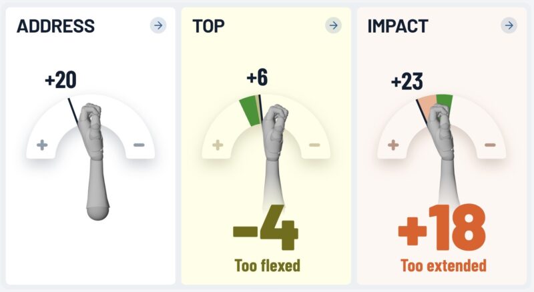Select the plus symbol on Top gauge
This screenshot has width=534, height=292.
[218, 145]
